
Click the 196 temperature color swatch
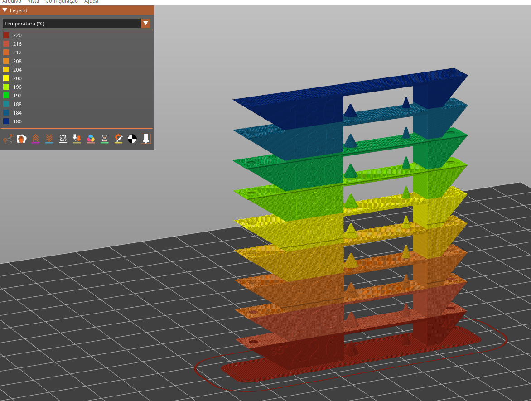click(6, 87)
